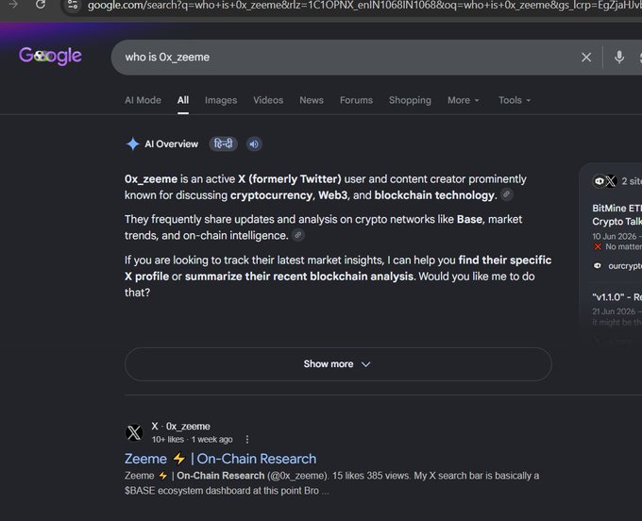The width and height of the screenshot is (642, 521).
Task: Click the result snippet mentioning $BASE ecosystem
Action: click(x=331, y=483)
